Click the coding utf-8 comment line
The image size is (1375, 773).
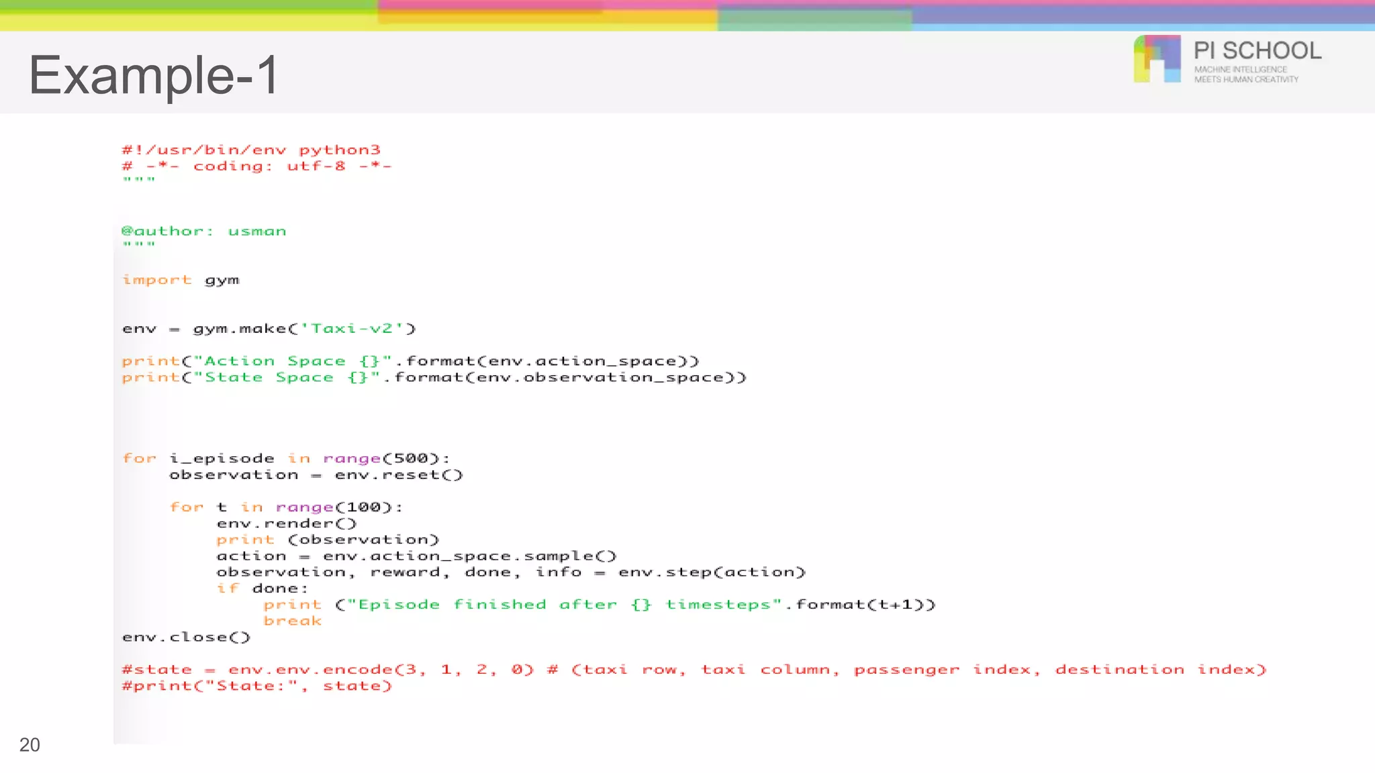click(256, 166)
